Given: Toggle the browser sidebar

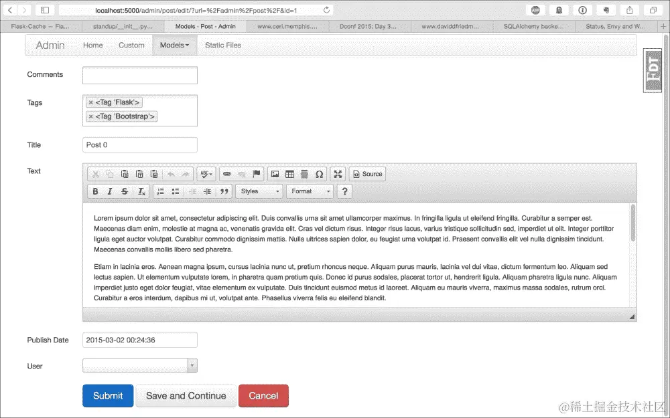Looking at the screenshot, I should point(44,10).
